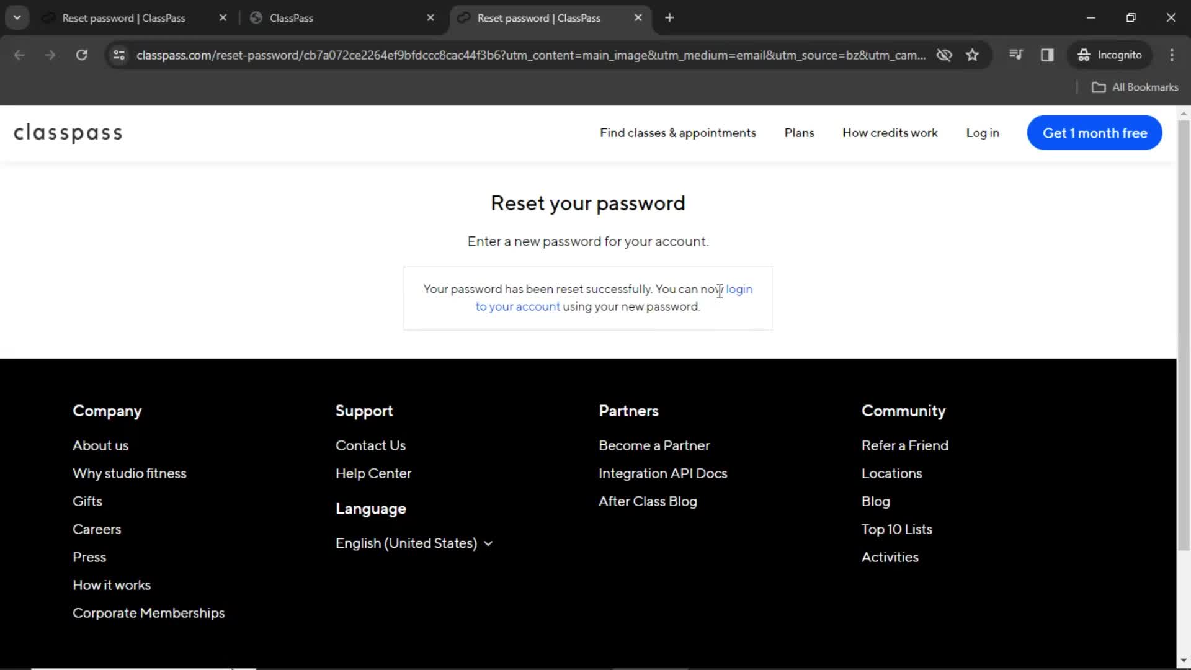Expand the language selector chevron
The image size is (1191, 670).
pyautogui.click(x=488, y=543)
